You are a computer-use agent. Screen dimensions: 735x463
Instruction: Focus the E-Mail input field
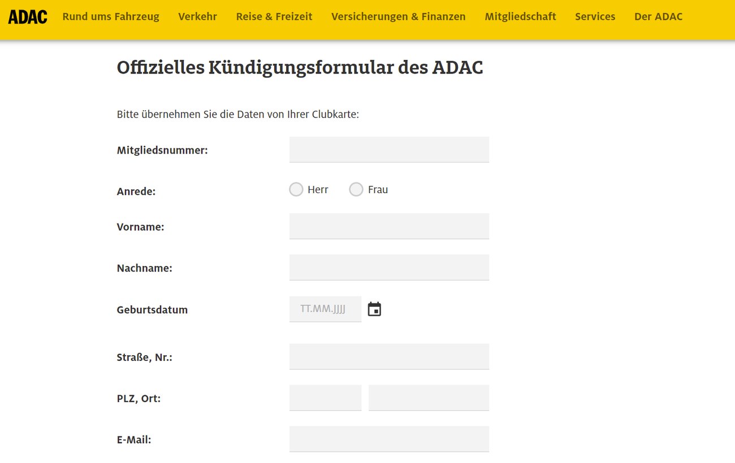(x=389, y=439)
